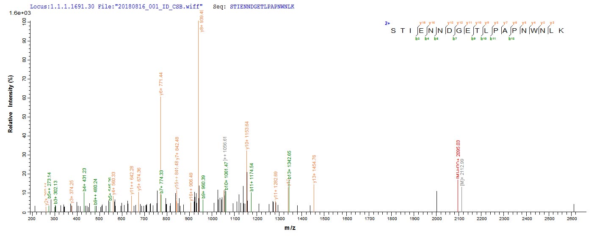Select the red 2095.03 precursor peak label

459,162
